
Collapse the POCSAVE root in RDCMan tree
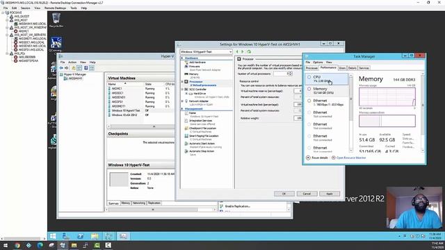(3, 12)
